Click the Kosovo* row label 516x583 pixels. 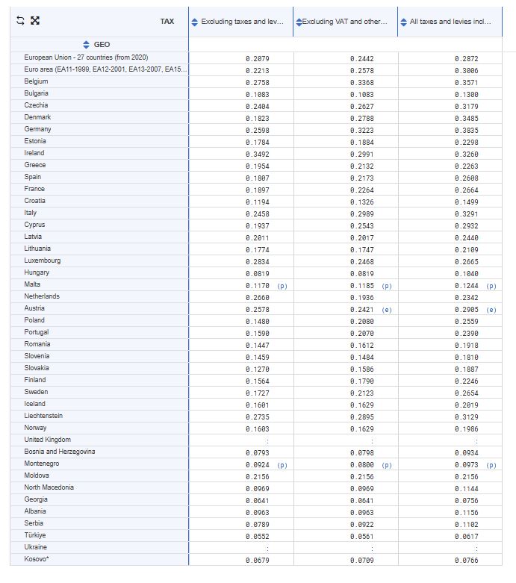36,559
